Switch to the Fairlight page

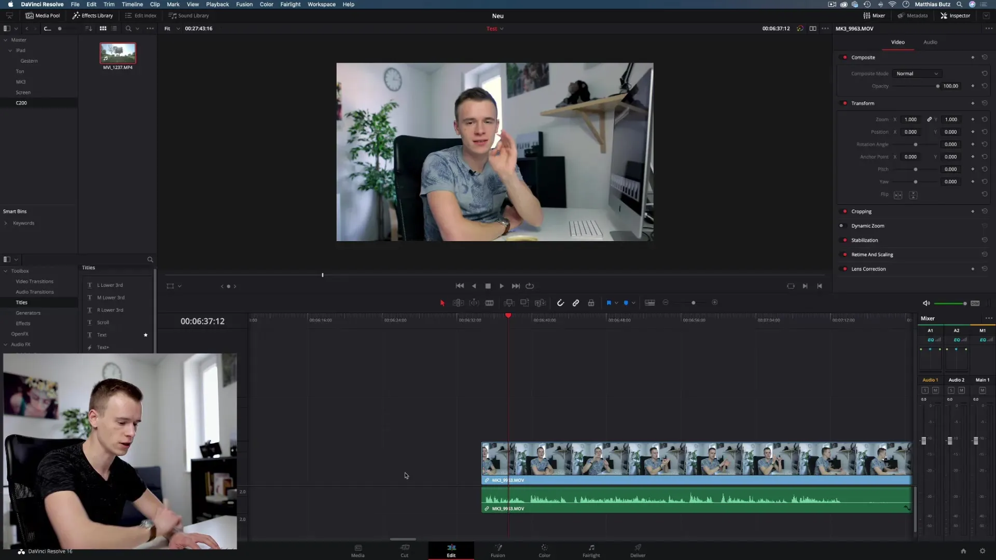coord(591,551)
